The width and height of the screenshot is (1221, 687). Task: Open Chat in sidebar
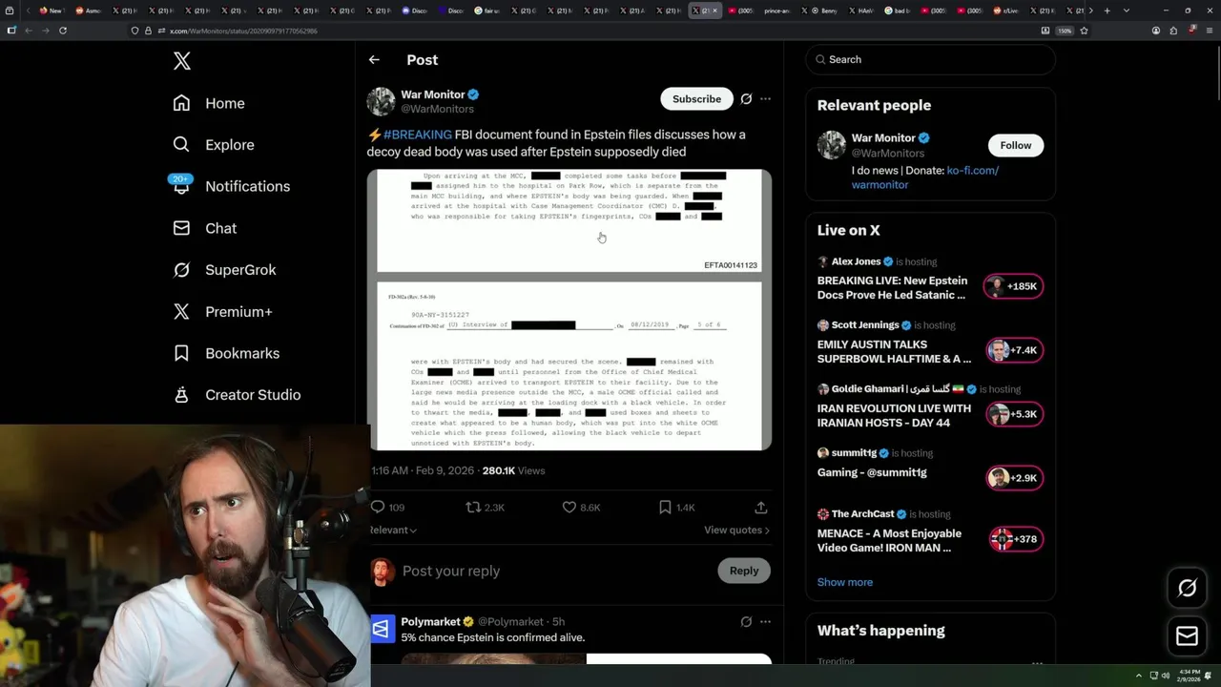(204, 228)
